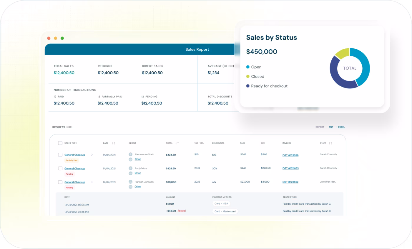
Task: Click Hannah Johnson's client avatar icon
Action: [x=131, y=182]
